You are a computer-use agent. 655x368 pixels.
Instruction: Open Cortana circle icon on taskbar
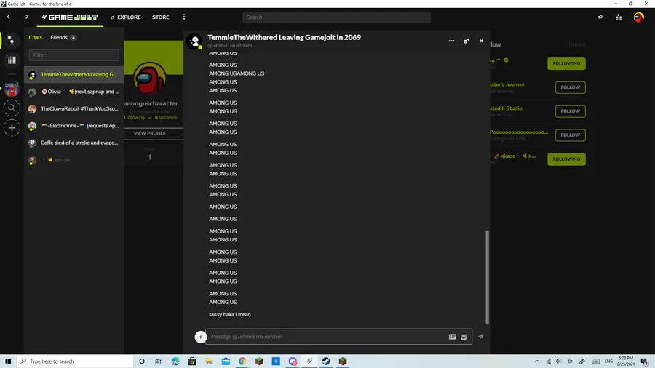tap(142, 361)
